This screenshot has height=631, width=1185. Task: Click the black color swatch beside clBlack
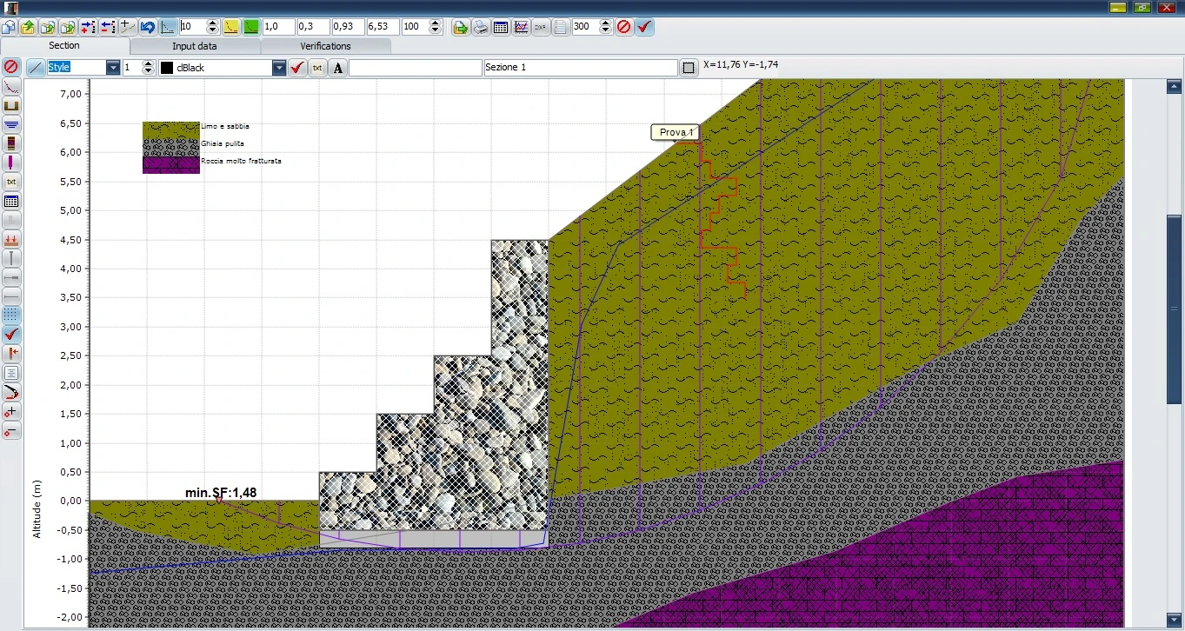coord(167,68)
